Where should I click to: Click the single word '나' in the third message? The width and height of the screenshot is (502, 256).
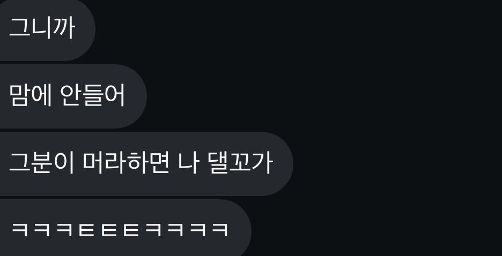pyautogui.click(x=189, y=163)
